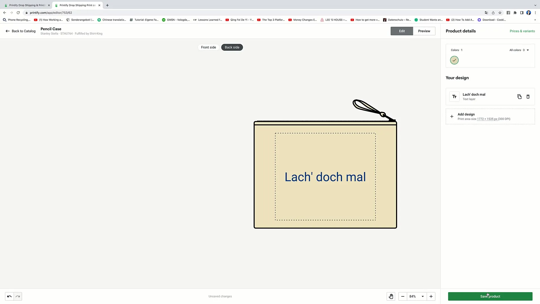Bookmark this page with star icon
The image size is (540, 304).
(x=500, y=13)
